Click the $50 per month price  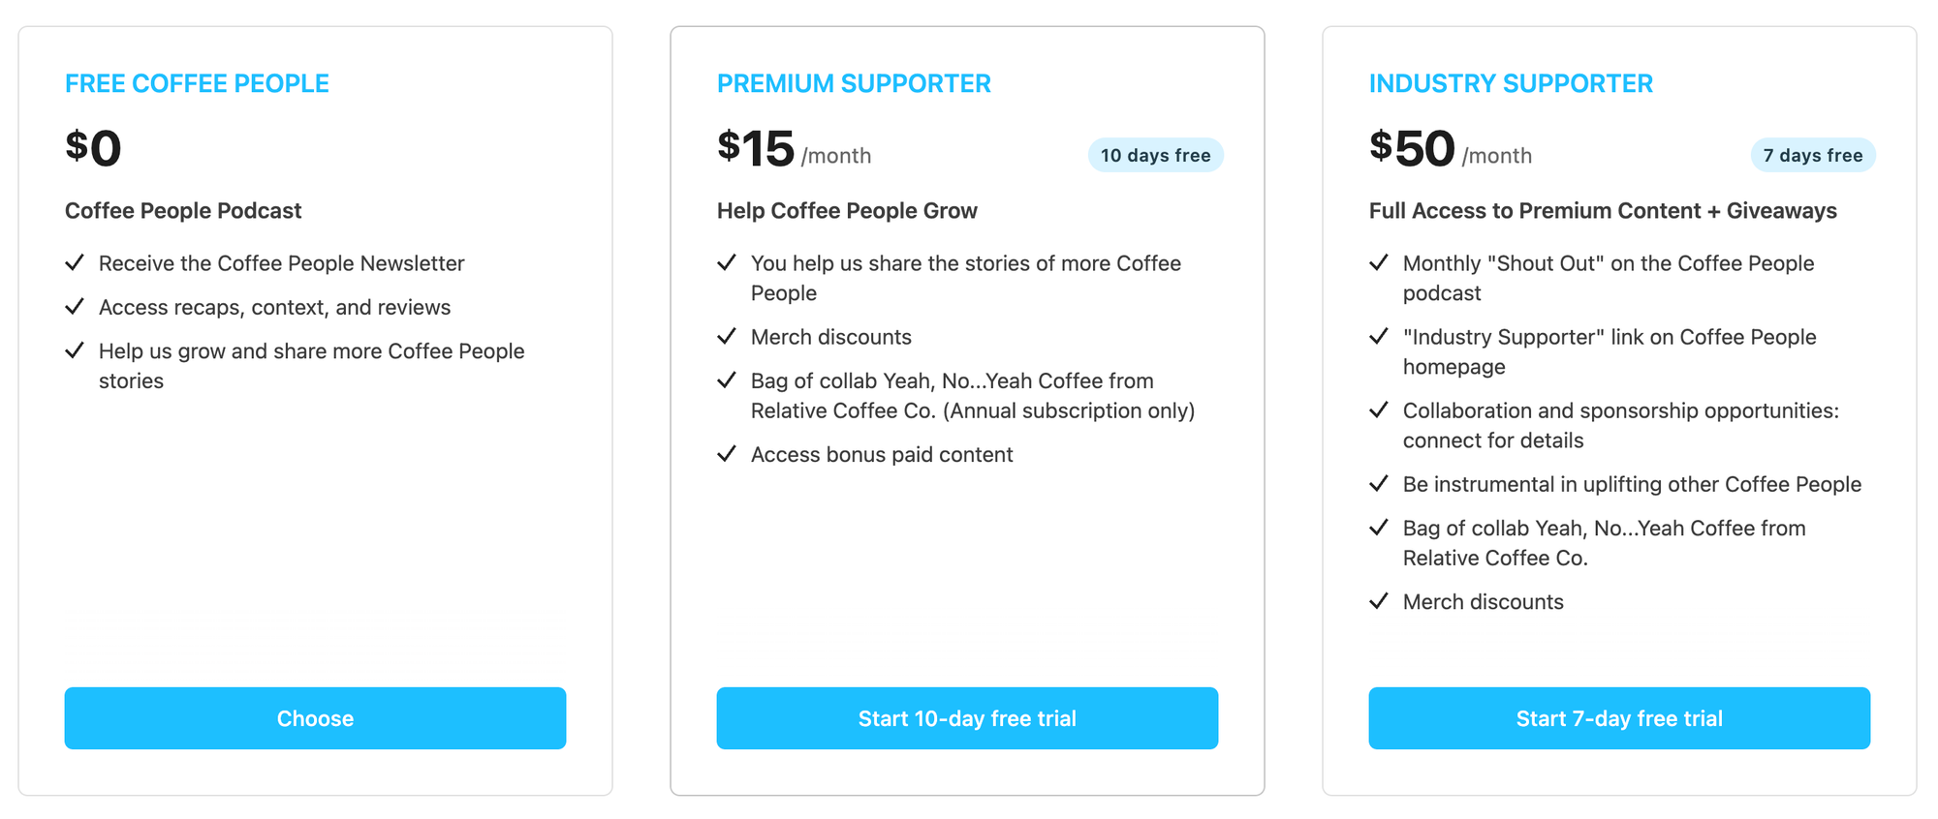1449,150
